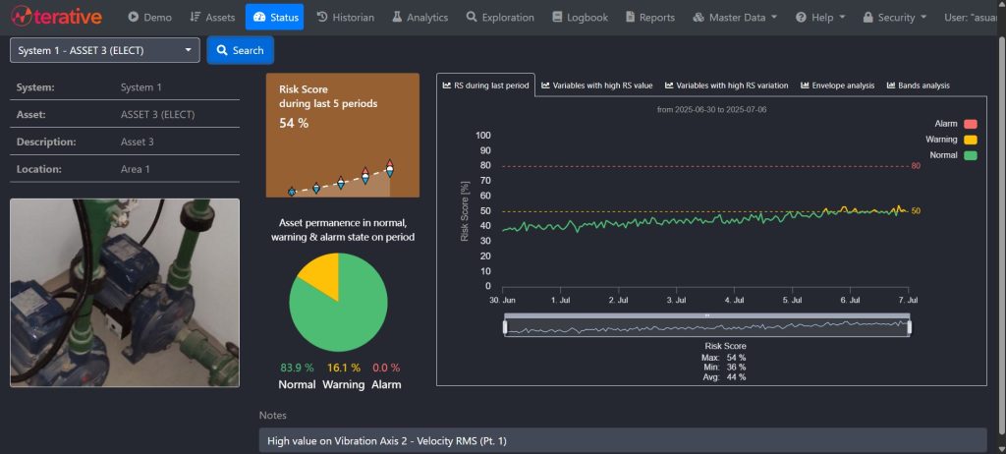The image size is (1006, 454).
Task: Switch to Variables with high RS value tab
Action: (596, 85)
